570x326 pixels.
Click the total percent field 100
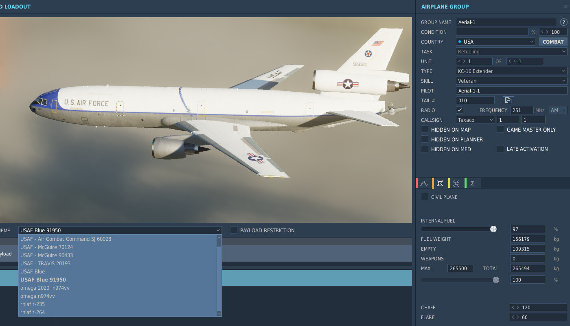(527, 280)
